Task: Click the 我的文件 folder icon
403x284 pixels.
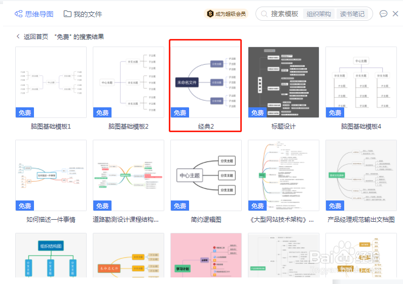Action: pos(67,14)
